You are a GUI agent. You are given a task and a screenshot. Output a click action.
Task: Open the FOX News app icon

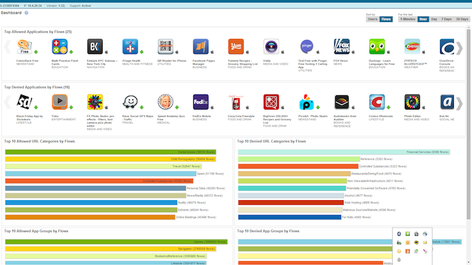pos(342,47)
